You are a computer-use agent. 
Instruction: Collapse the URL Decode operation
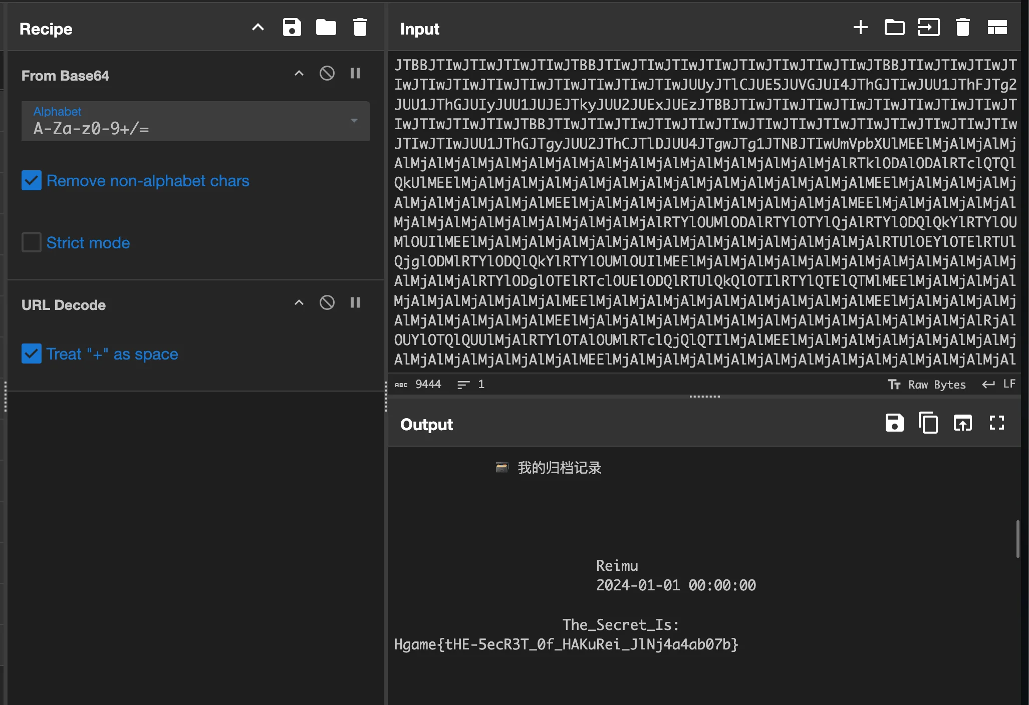coord(299,302)
